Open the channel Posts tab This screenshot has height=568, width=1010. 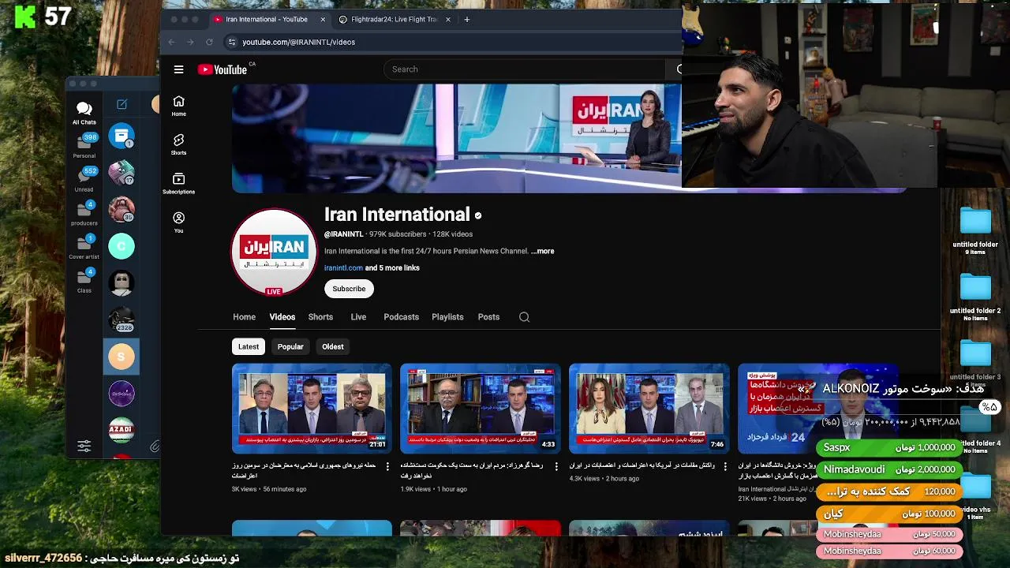[x=488, y=317]
